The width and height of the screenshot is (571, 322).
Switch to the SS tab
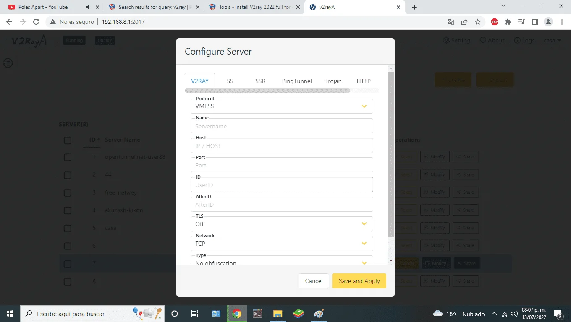click(x=230, y=81)
